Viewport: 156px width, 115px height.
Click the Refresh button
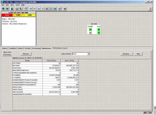pos(26,54)
